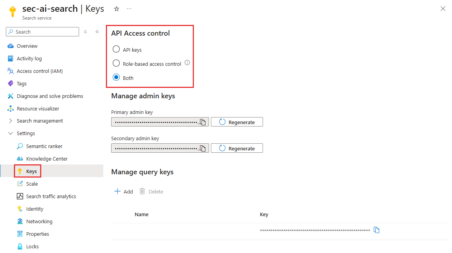Open Semantic ranker settings
Viewport: 452px width, 253px height.
point(44,146)
